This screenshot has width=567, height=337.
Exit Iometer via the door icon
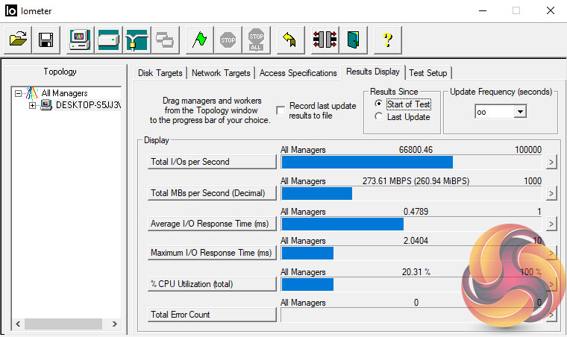tap(354, 40)
